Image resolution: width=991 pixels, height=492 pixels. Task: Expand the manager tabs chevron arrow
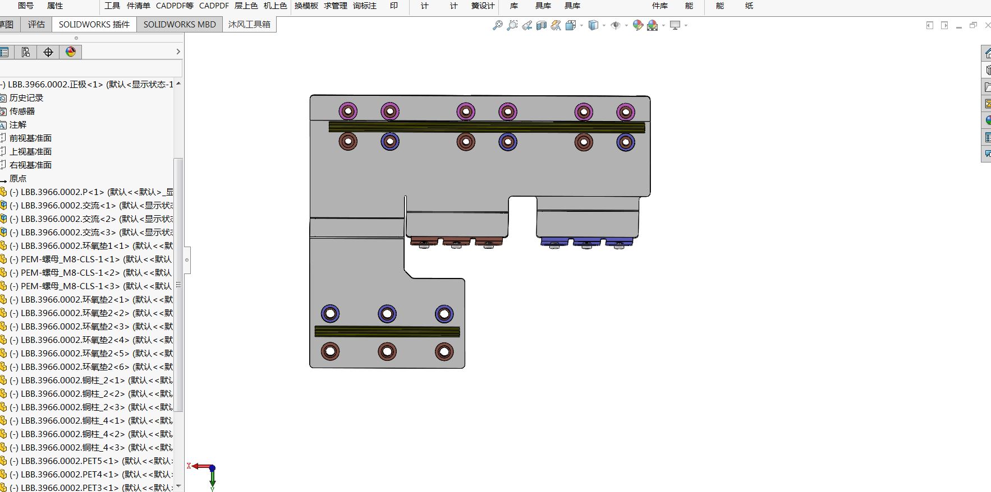178,52
